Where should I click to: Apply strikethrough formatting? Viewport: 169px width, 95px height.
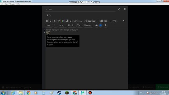click(x=55, y=21)
